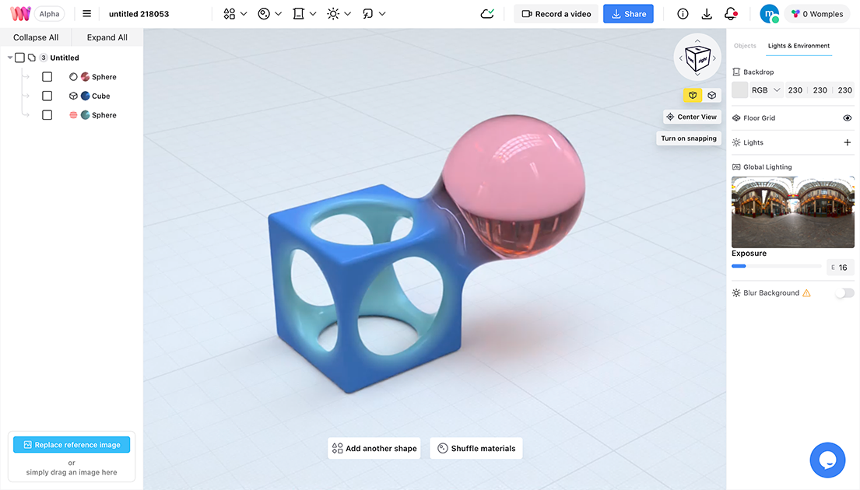This screenshot has height=490, width=860.
Task: Click the second Sphere's striped type icon
Action: 73,115
